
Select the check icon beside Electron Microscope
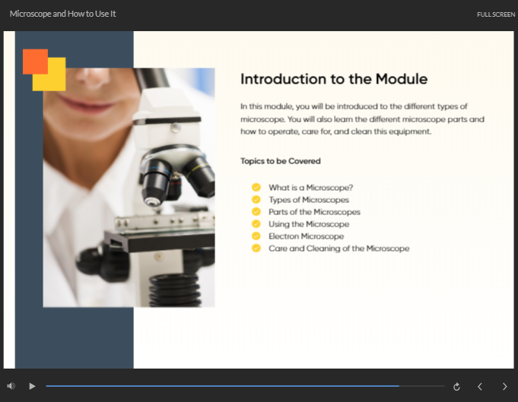click(x=256, y=236)
